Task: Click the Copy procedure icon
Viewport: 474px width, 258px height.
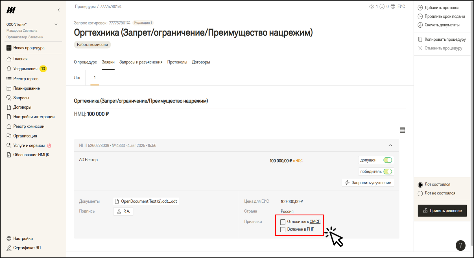Action: (420, 40)
